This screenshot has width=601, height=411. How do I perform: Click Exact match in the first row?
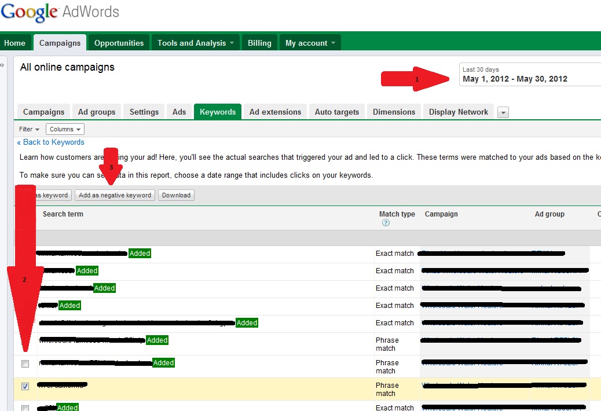pyautogui.click(x=395, y=254)
